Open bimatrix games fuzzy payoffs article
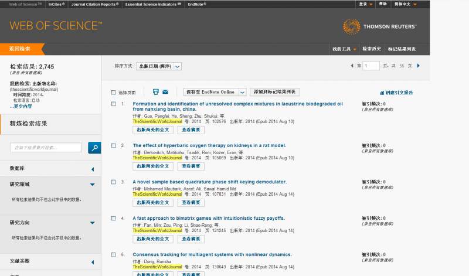This screenshot has height=276, width=469. coord(209,219)
